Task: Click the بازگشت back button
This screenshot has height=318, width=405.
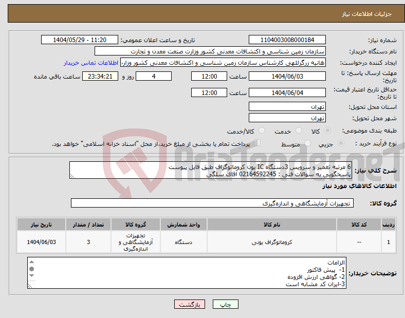Action: (190, 304)
